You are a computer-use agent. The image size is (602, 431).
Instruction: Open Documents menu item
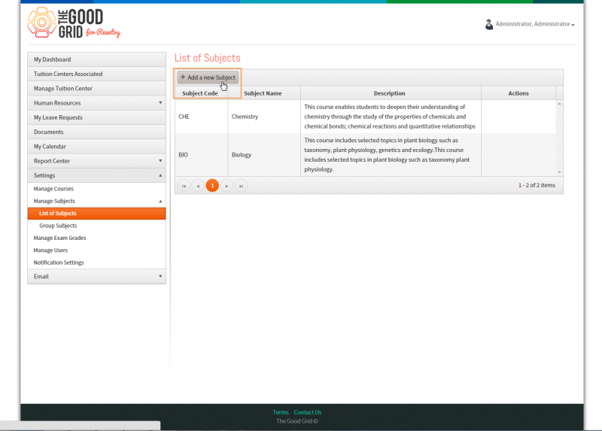point(97,132)
